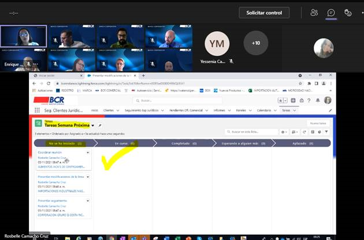Refresh the task list
Screen dimensions: 364x240
pyautogui.click(x=304, y=132)
